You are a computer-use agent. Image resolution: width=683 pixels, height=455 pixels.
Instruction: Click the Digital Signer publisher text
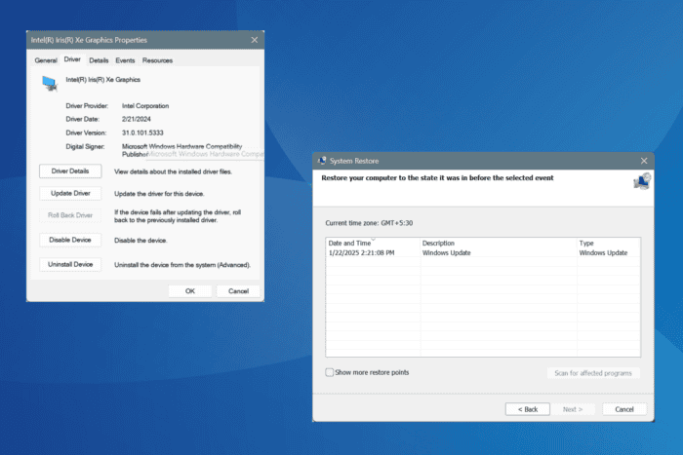[x=181, y=150]
